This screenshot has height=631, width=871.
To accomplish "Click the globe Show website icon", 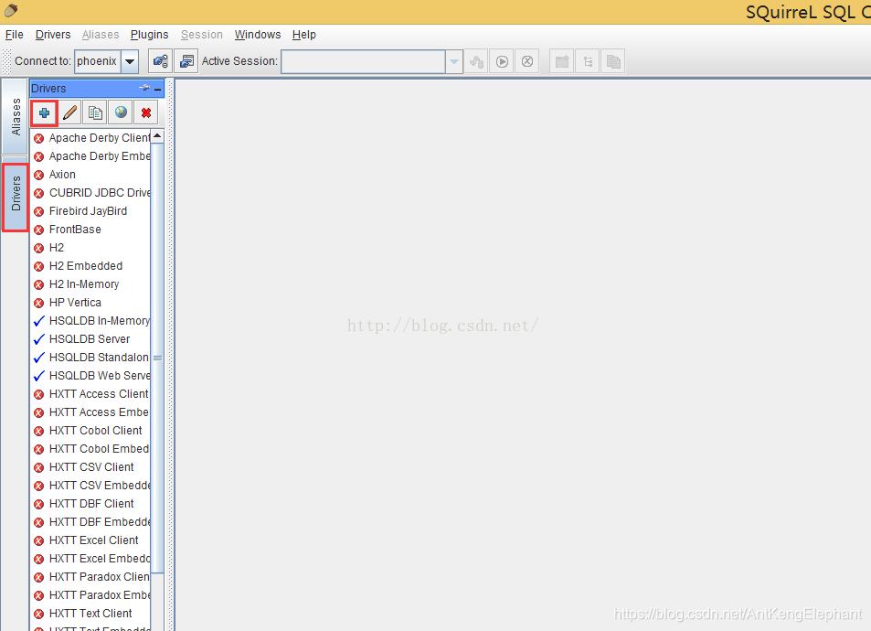I will [121, 112].
